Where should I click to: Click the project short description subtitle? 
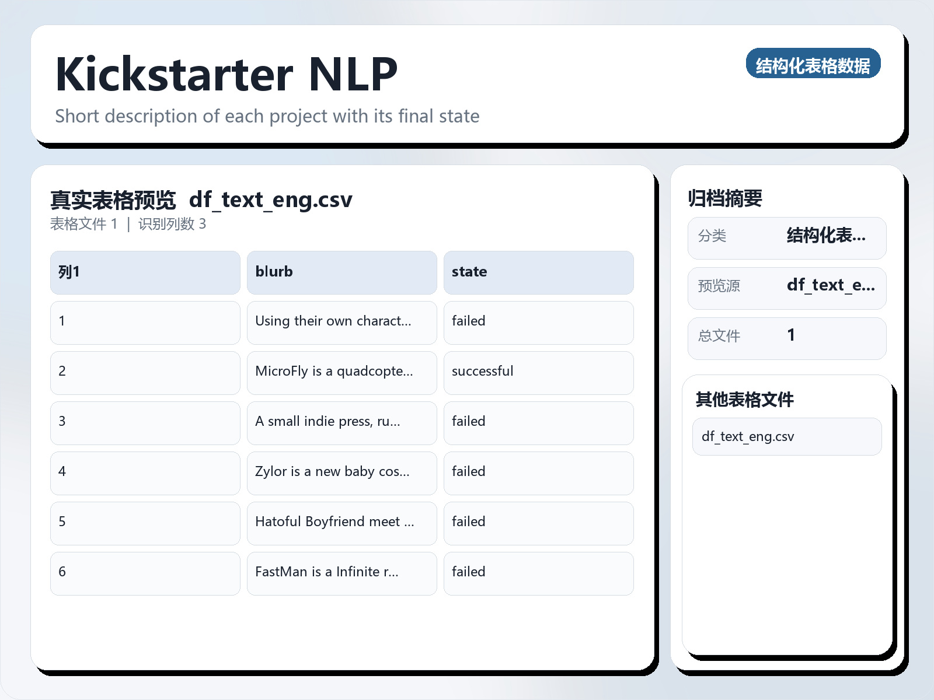click(267, 116)
